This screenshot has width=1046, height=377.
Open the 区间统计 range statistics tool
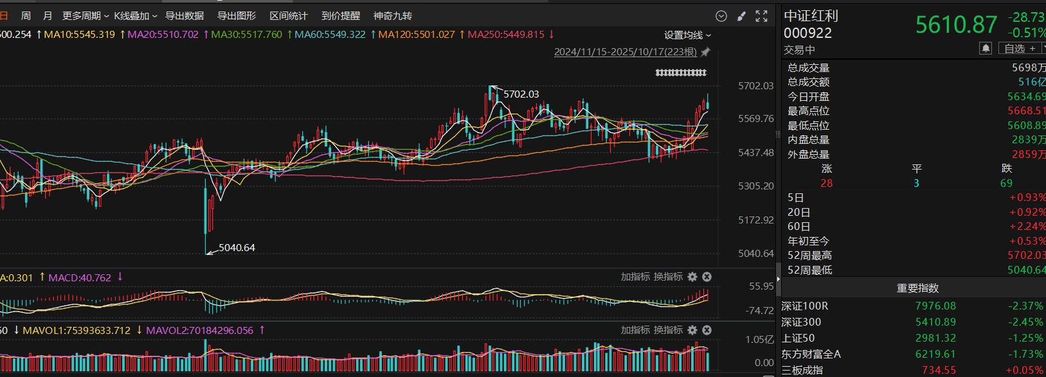tap(289, 16)
